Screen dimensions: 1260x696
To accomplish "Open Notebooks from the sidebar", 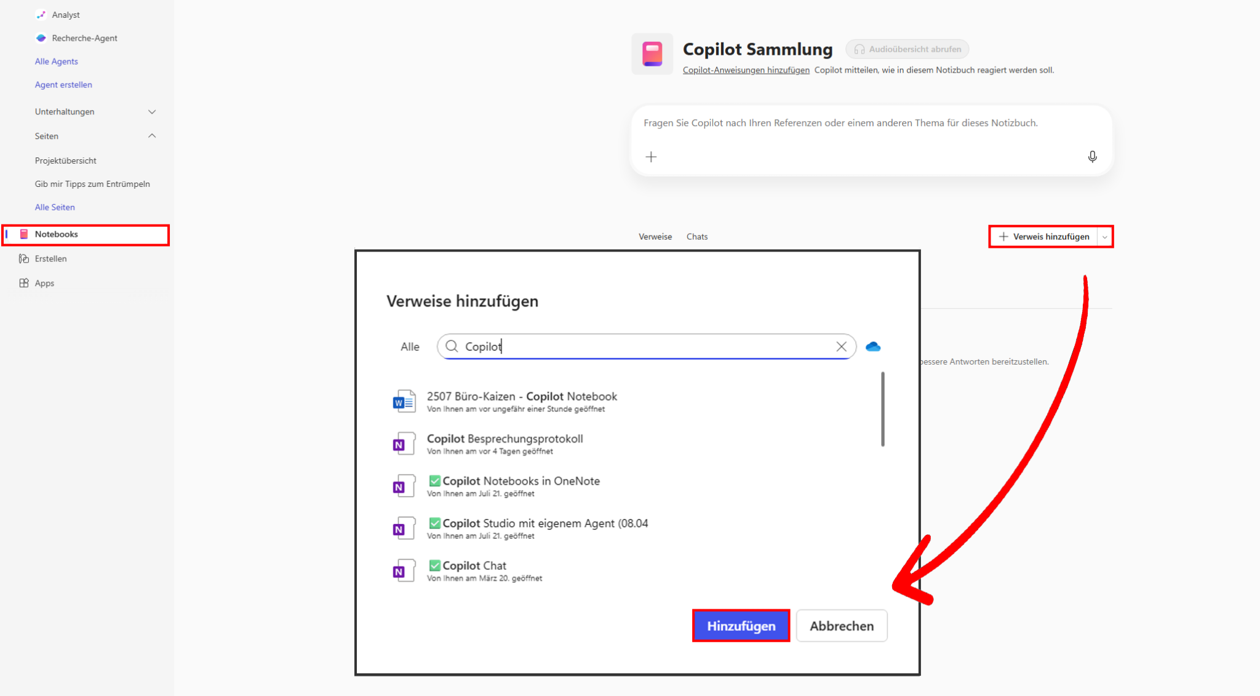I will click(x=56, y=234).
